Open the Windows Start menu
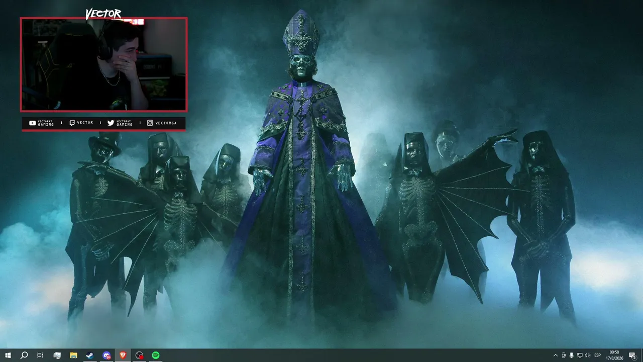 [8, 355]
